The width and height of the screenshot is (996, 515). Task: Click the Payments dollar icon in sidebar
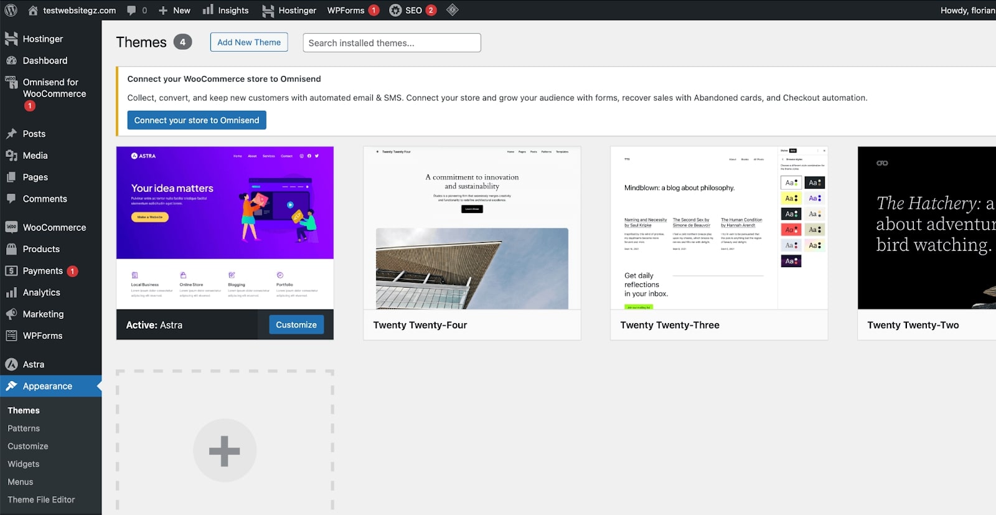(11, 271)
